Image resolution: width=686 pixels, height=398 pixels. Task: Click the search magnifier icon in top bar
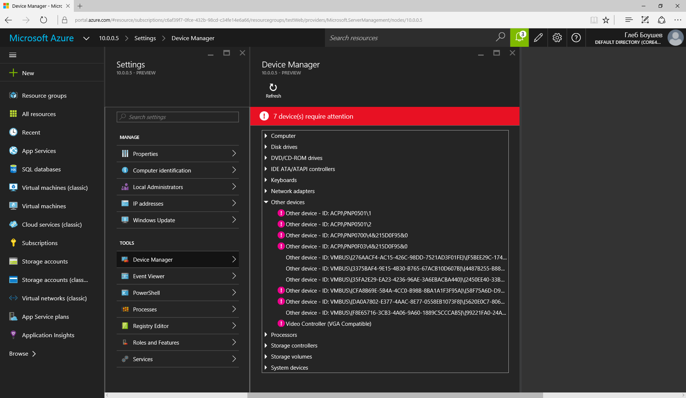point(500,37)
